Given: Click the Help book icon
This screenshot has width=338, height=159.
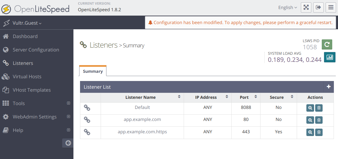Looking at the screenshot, I should 6,130.
